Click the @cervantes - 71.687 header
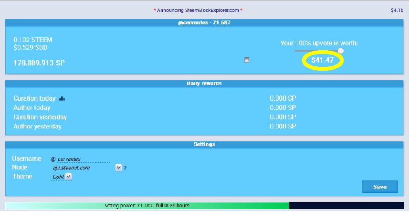This screenshot has width=409, height=212. pyautogui.click(x=204, y=23)
